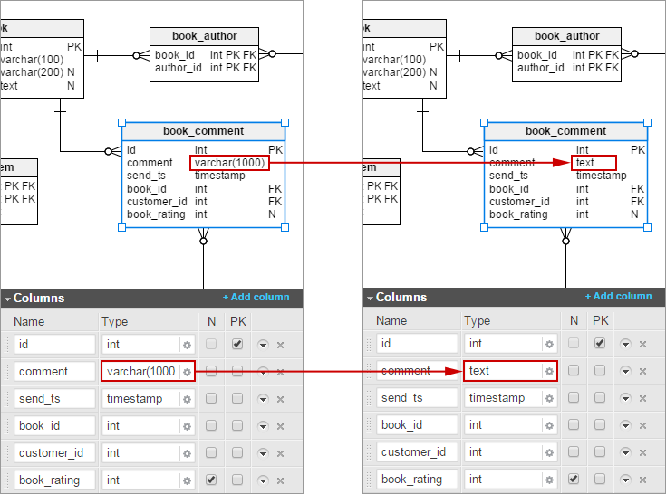
Task: Open type settings gear for book_rating in left panel
Action: [187, 480]
